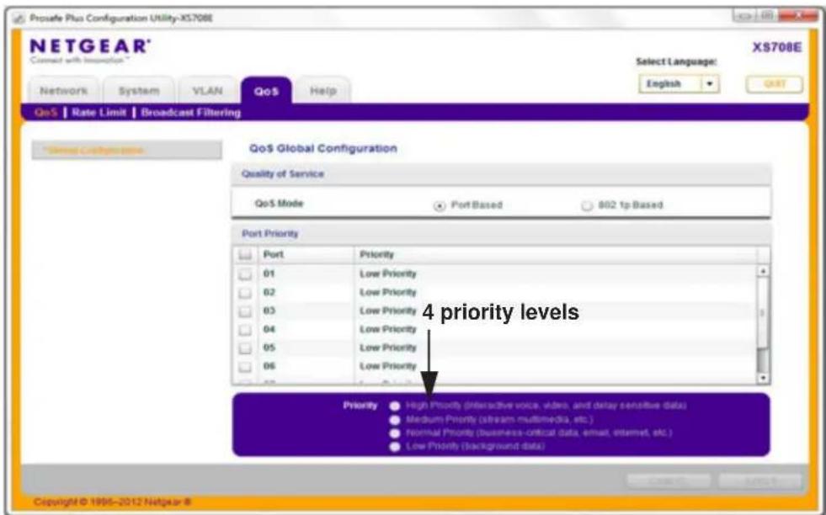Screen dimensions: 826x515
Task: Click the grayed first bottom-right button
Action: click(668, 480)
